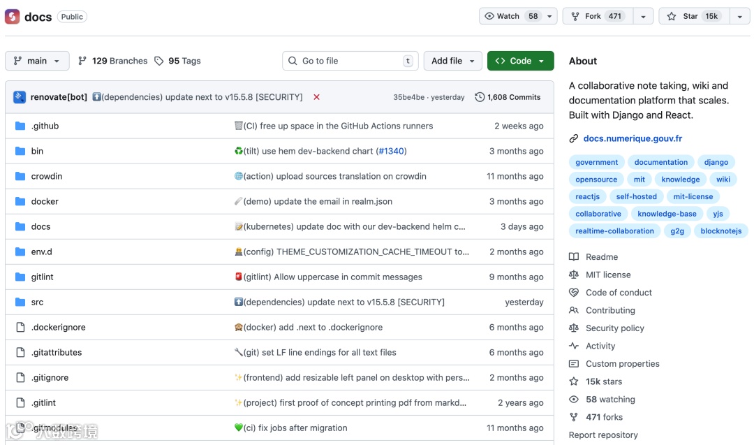Viewport: 754px width, 445px height.
Task: Click the renovate[bot] avatar icon
Action: (20, 97)
